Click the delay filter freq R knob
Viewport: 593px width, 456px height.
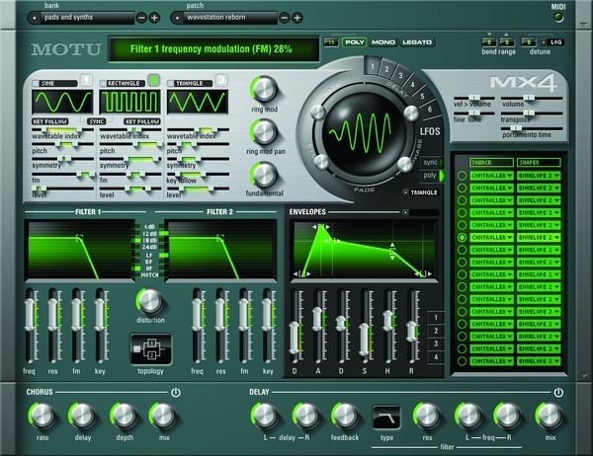click(508, 416)
